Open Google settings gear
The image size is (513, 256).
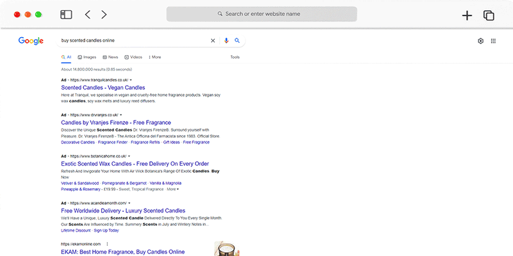tap(480, 41)
